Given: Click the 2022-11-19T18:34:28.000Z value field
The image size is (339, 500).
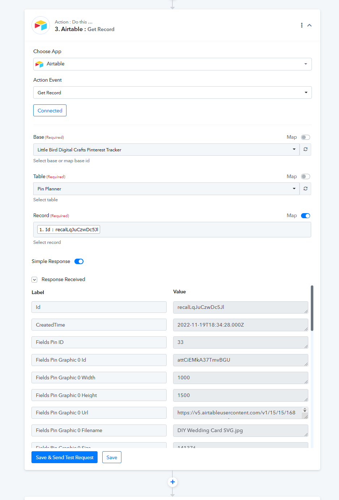Looking at the screenshot, I should click(241, 325).
